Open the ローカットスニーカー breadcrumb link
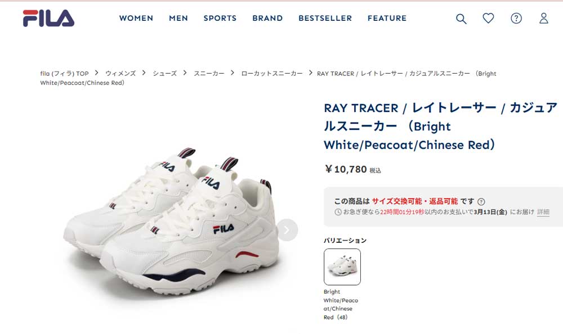Viewport: 563px width, 334px height. [272, 74]
